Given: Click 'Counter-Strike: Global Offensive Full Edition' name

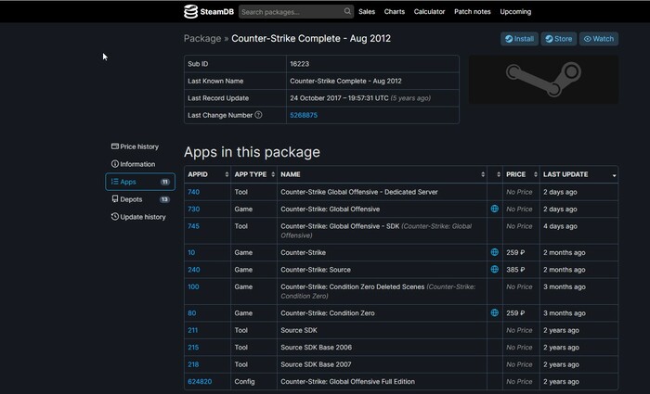Looking at the screenshot, I should 347,382.
